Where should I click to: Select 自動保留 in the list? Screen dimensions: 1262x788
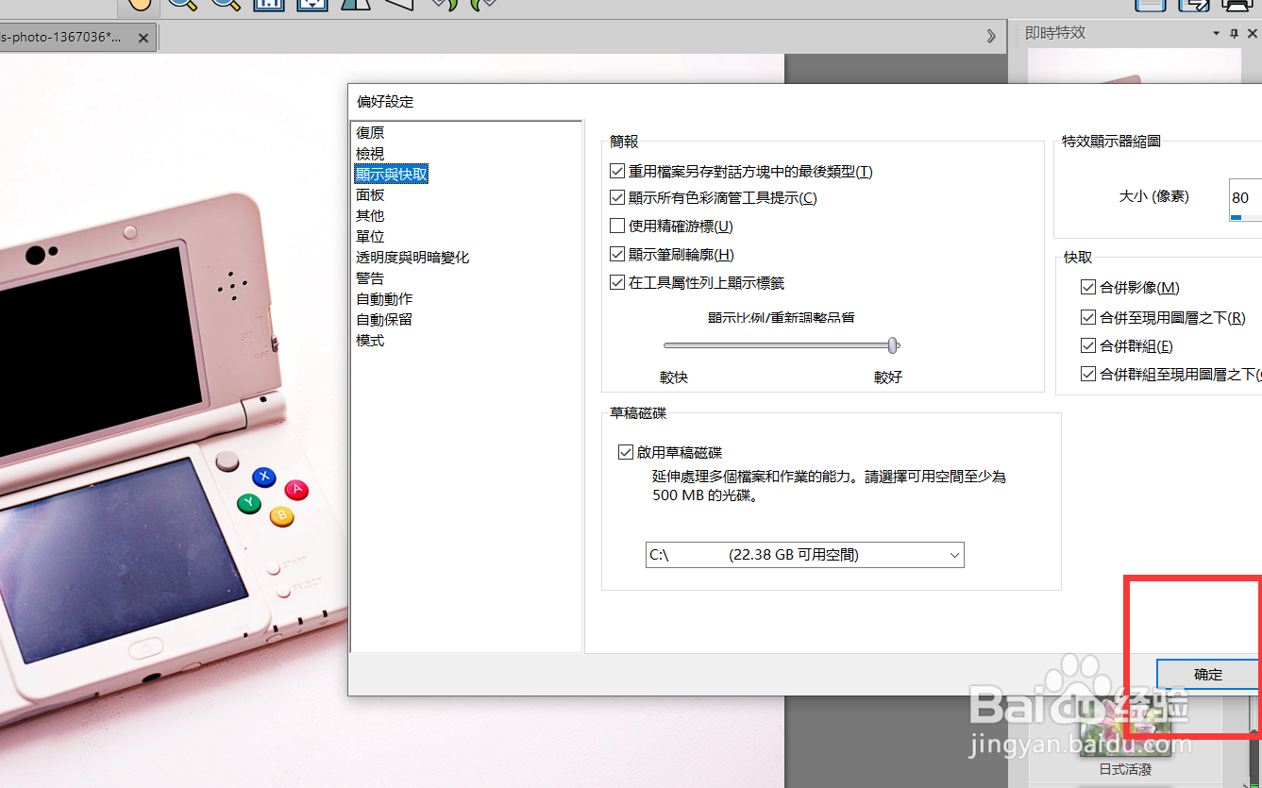pyautogui.click(x=384, y=319)
